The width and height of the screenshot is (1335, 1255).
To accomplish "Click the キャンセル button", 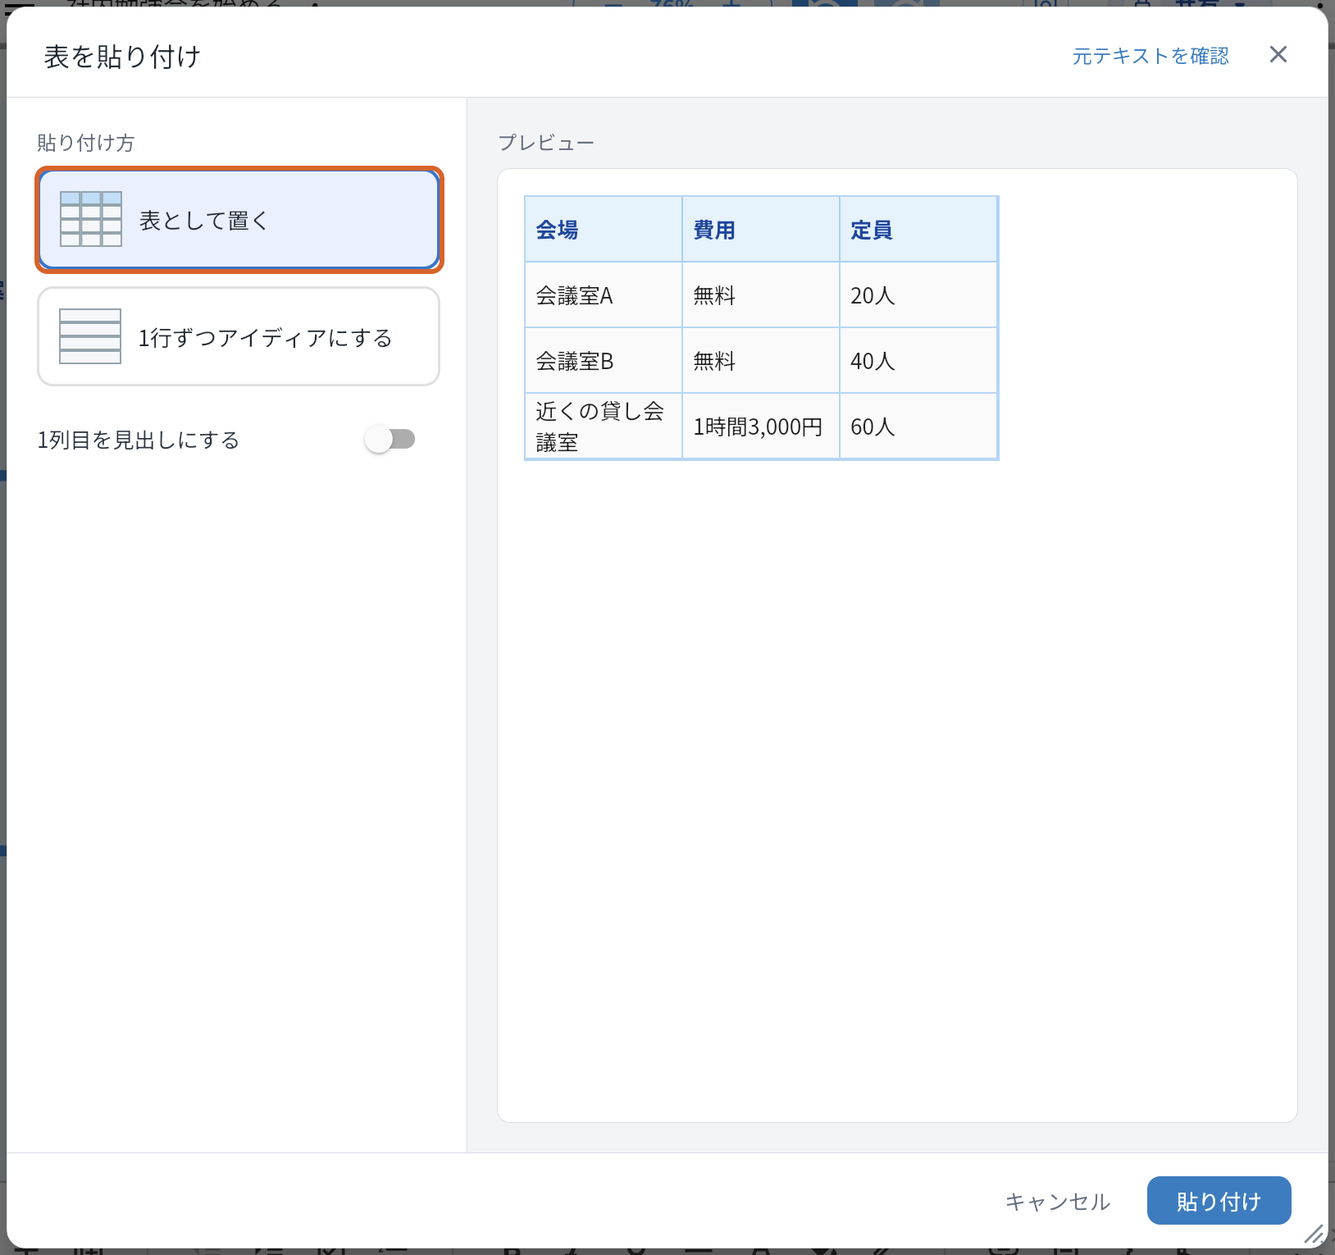I will [1057, 1201].
